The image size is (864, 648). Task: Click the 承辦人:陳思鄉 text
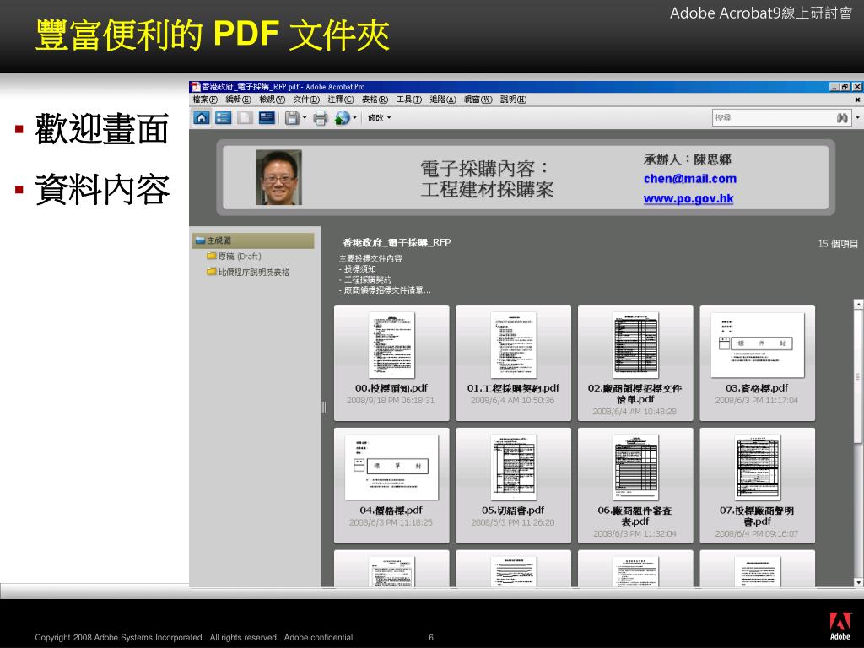(687, 159)
